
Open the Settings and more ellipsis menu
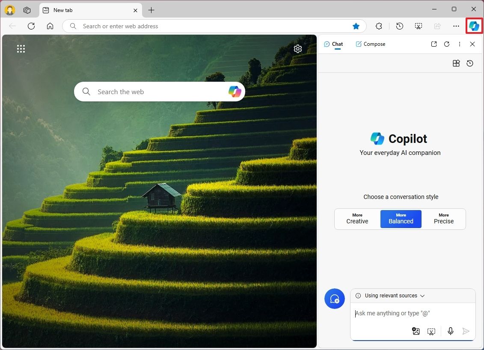(x=456, y=26)
